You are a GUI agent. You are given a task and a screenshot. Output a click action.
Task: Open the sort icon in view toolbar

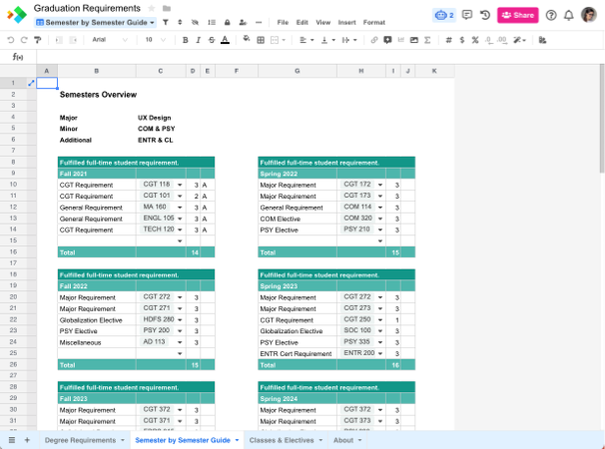(180, 22)
